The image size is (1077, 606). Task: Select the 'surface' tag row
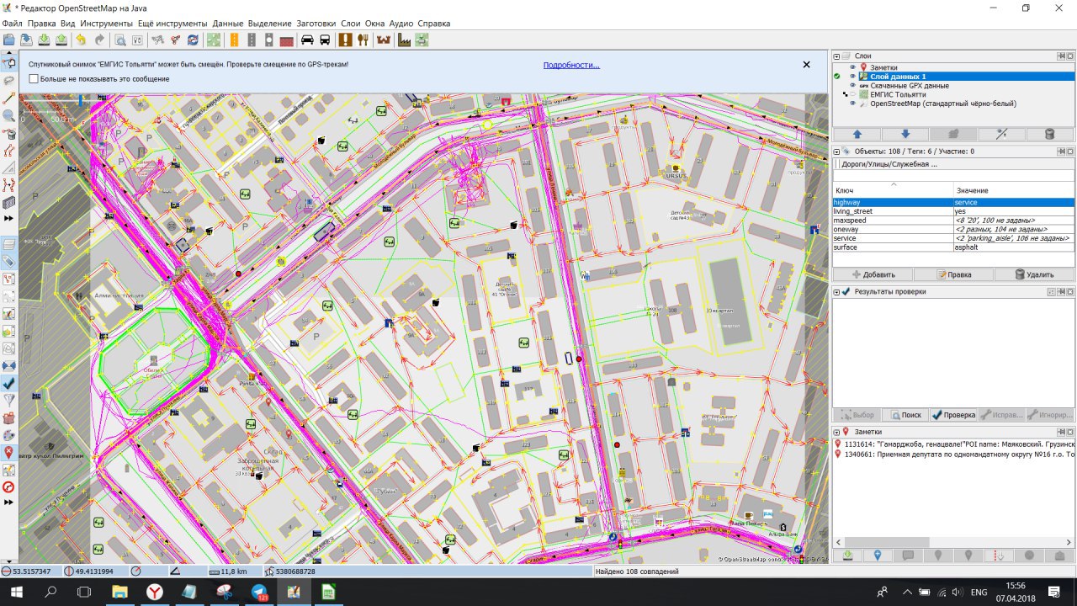[953, 247]
